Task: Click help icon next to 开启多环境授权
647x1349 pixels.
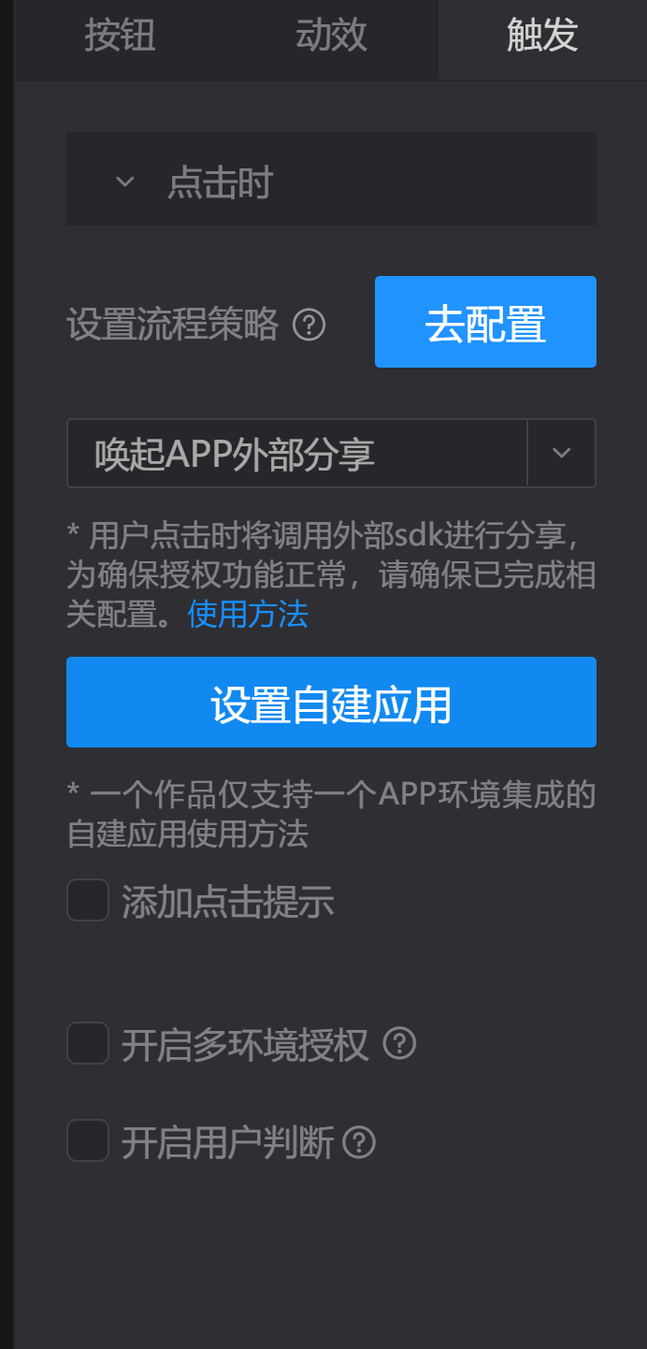Action: [x=400, y=1043]
